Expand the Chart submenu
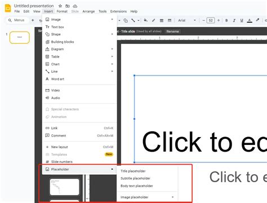Screen dimensions: 267x203 click(x=79, y=64)
